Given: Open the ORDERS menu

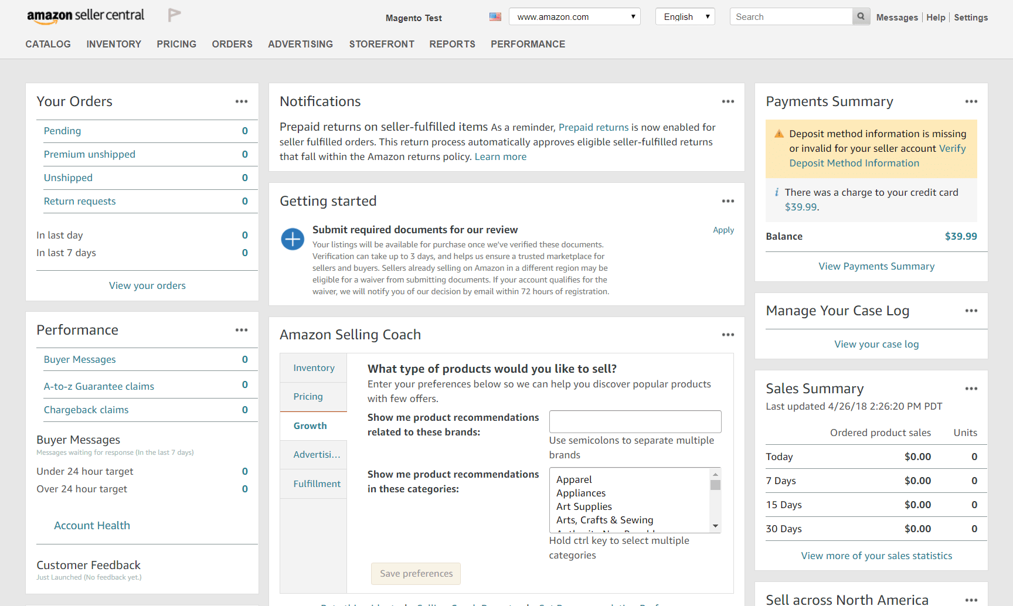Looking at the screenshot, I should pyautogui.click(x=232, y=44).
